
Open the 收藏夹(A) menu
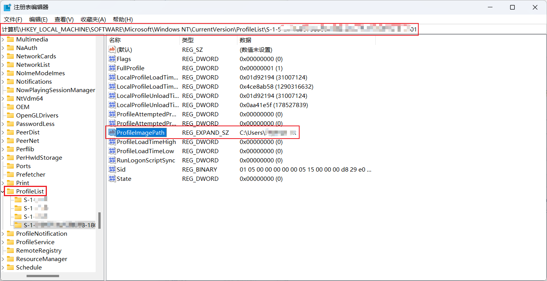point(93,19)
